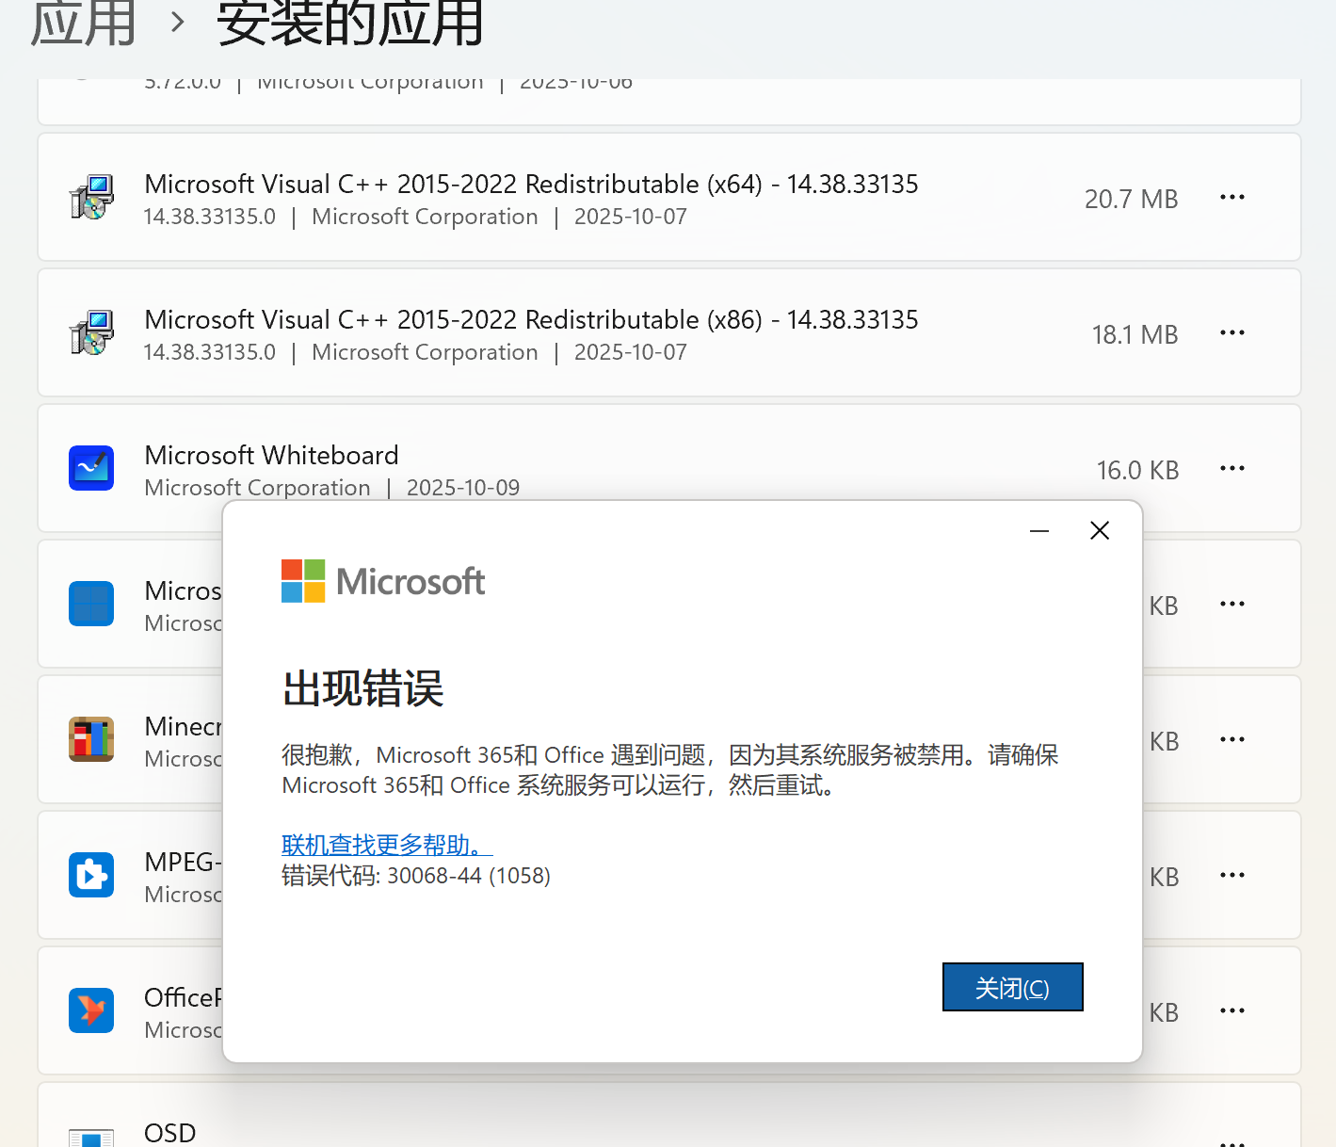Click the OfficeP app orange bird icon
1336x1147 pixels.
click(91, 1010)
